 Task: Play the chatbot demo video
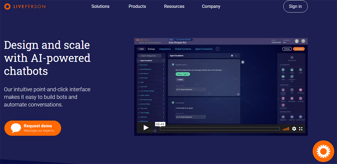point(146,128)
